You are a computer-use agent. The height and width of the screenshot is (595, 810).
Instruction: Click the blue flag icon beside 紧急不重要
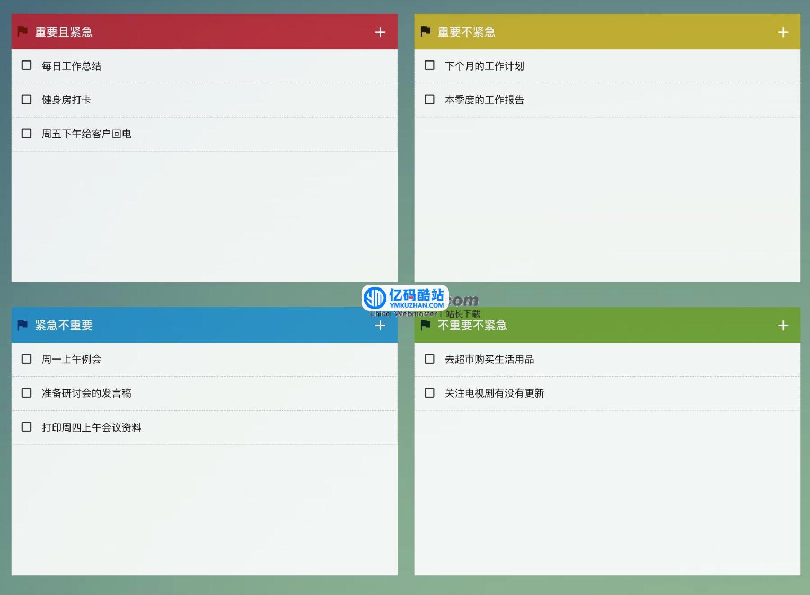point(23,325)
